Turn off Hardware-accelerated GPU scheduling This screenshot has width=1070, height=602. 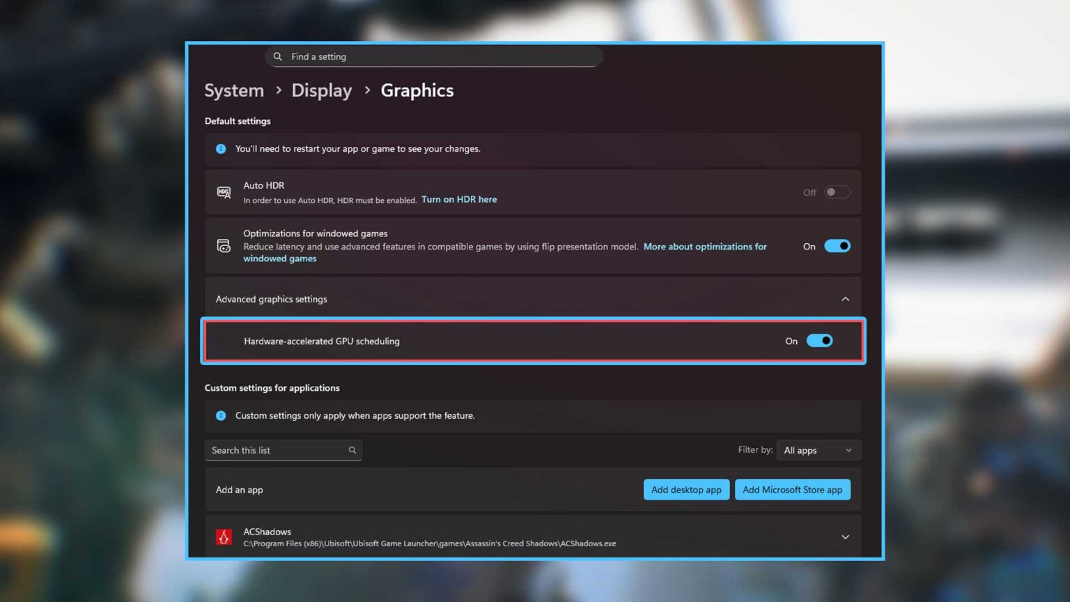pyautogui.click(x=819, y=341)
